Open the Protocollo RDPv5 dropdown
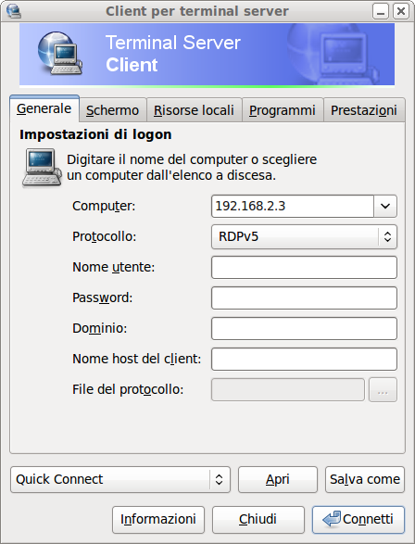The width and height of the screenshot is (415, 544). tap(304, 236)
